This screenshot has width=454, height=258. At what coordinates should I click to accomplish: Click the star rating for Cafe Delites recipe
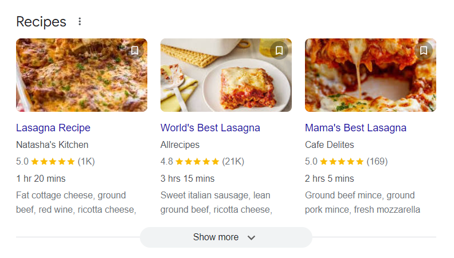pos(342,162)
